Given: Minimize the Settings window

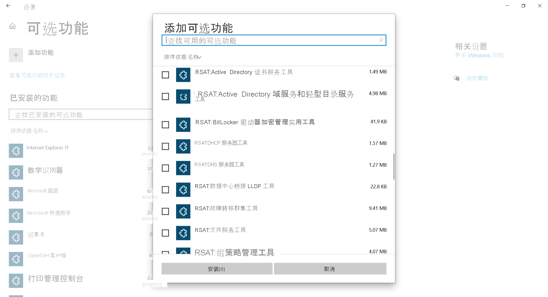Looking at the screenshot, I should click(507, 6).
